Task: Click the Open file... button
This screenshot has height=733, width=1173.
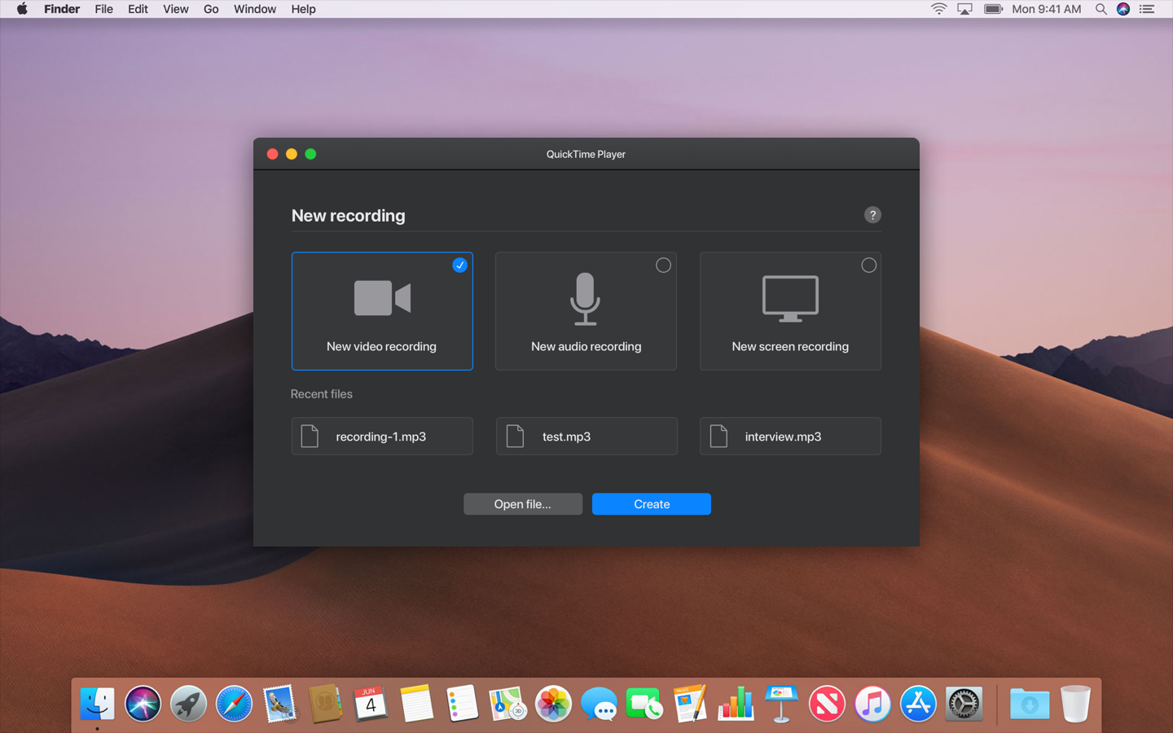Action: [523, 504]
